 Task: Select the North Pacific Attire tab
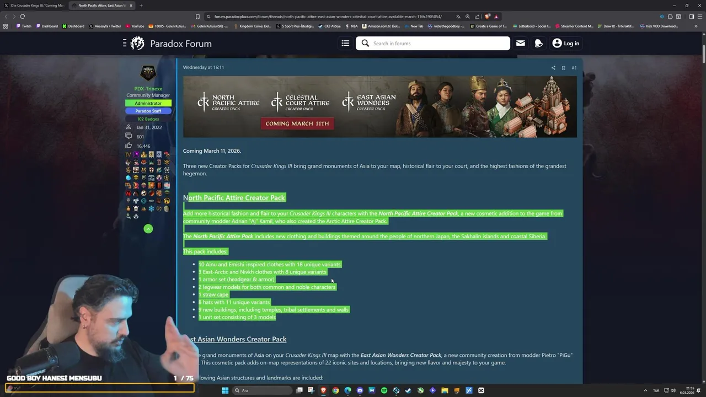click(102, 6)
